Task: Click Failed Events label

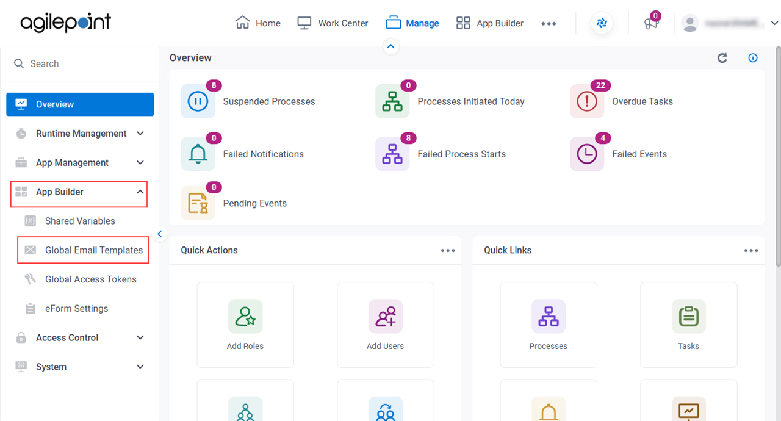Action: [639, 154]
